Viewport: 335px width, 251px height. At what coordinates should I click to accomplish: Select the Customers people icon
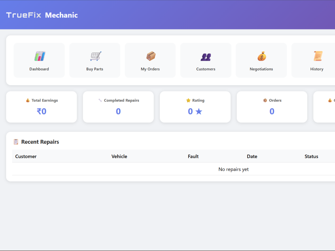206,57
